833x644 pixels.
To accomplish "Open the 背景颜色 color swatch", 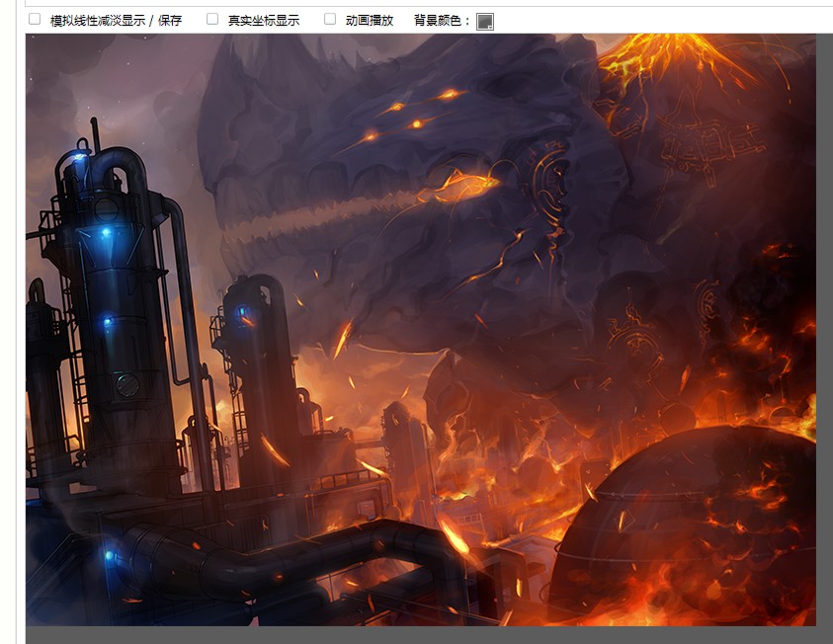I will [484, 21].
